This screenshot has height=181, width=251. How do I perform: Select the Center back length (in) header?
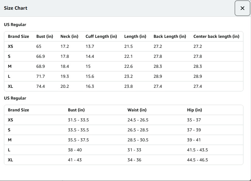(x=216, y=36)
